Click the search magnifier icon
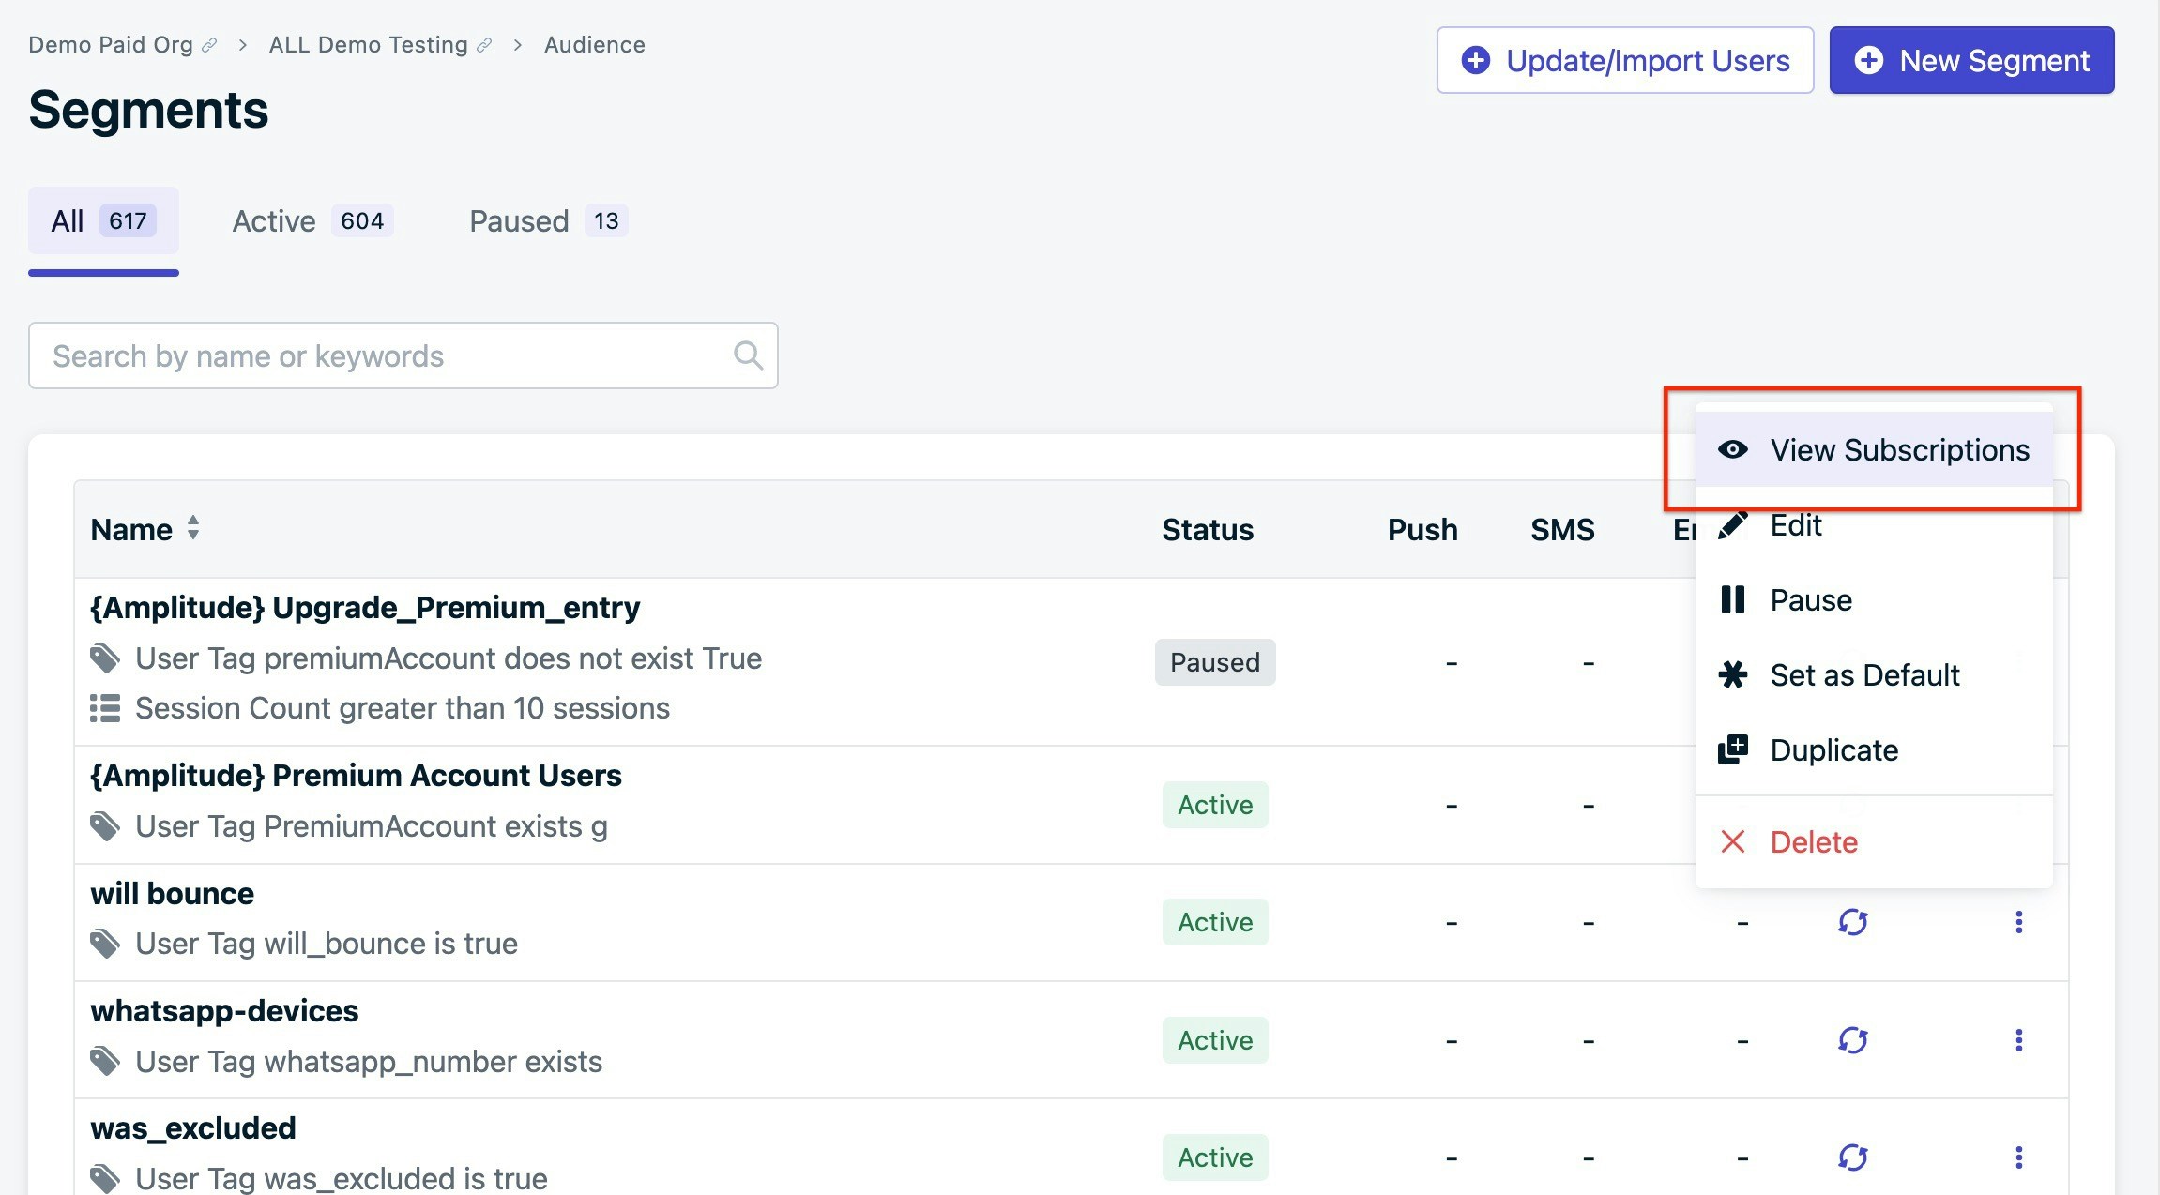Image resolution: width=2160 pixels, height=1195 pixels. [747, 355]
